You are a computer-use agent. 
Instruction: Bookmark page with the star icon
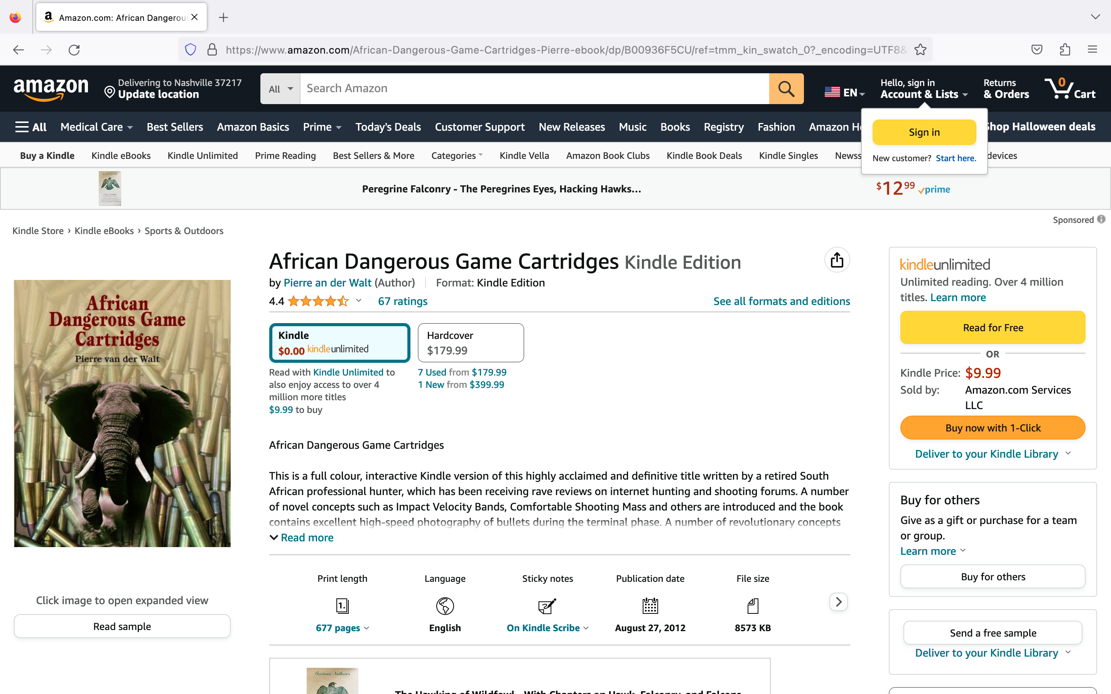point(920,50)
